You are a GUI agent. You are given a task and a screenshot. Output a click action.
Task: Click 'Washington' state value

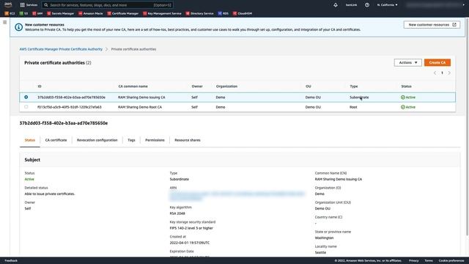(324, 238)
